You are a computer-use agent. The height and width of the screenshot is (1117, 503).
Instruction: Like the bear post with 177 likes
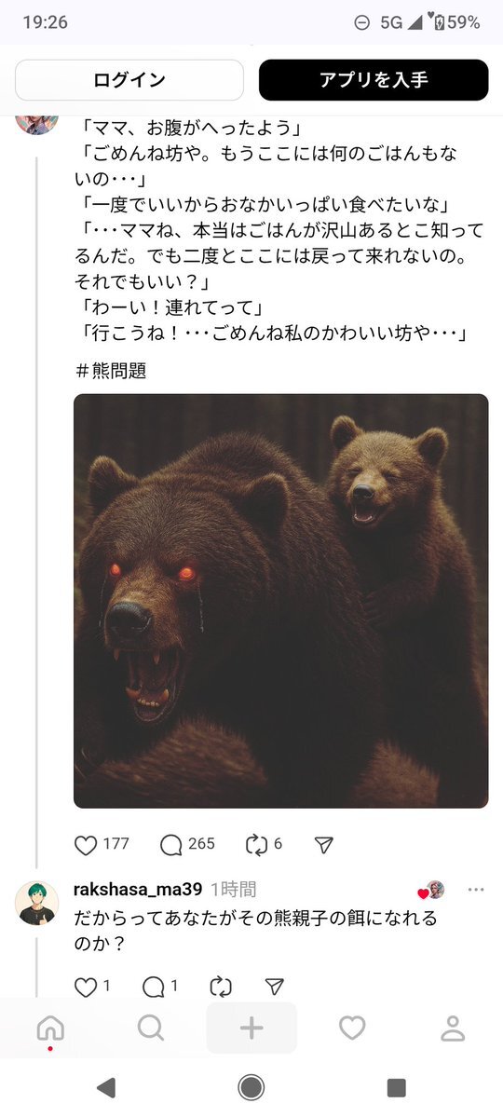click(x=86, y=845)
